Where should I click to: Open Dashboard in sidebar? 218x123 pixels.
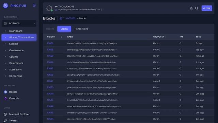pos(16,31)
